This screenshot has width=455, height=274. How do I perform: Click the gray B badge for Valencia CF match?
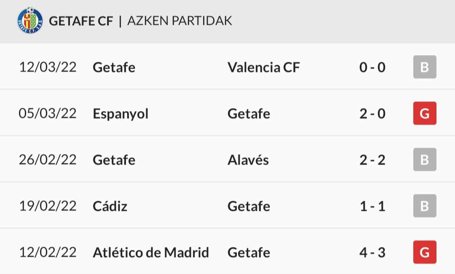pyautogui.click(x=425, y=67)
